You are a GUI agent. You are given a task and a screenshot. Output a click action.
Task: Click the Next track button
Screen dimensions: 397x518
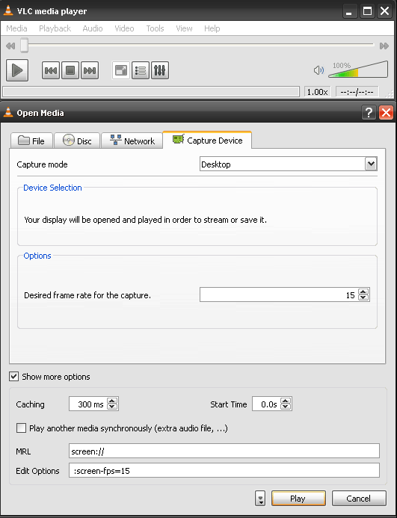tap(90, 70)
